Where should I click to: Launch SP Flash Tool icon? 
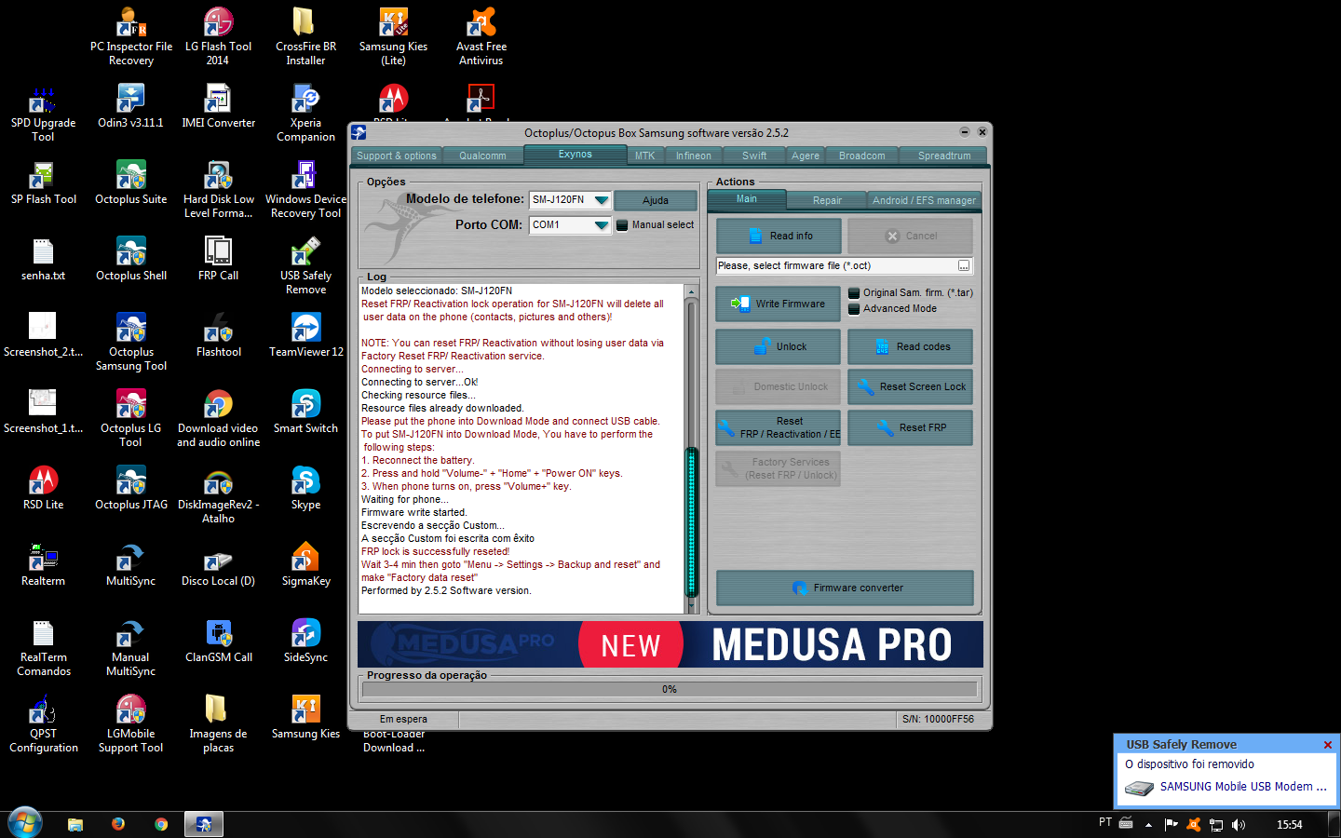point(43,183)
